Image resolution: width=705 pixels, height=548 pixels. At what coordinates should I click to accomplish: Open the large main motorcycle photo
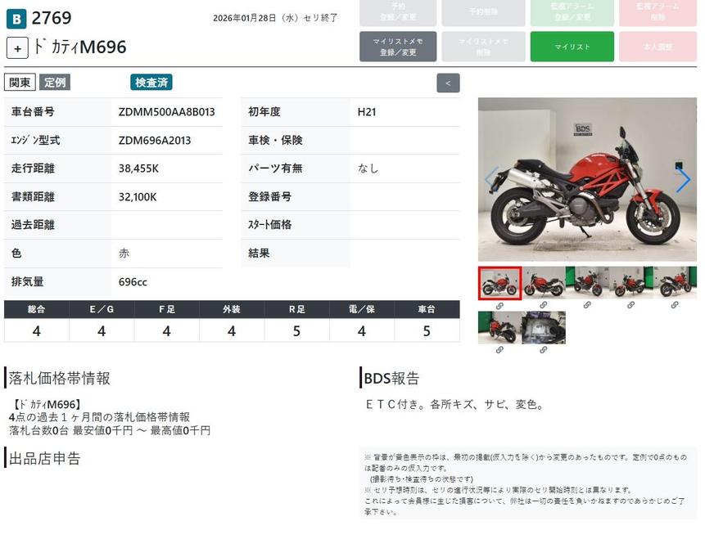[x=586, y=180]
